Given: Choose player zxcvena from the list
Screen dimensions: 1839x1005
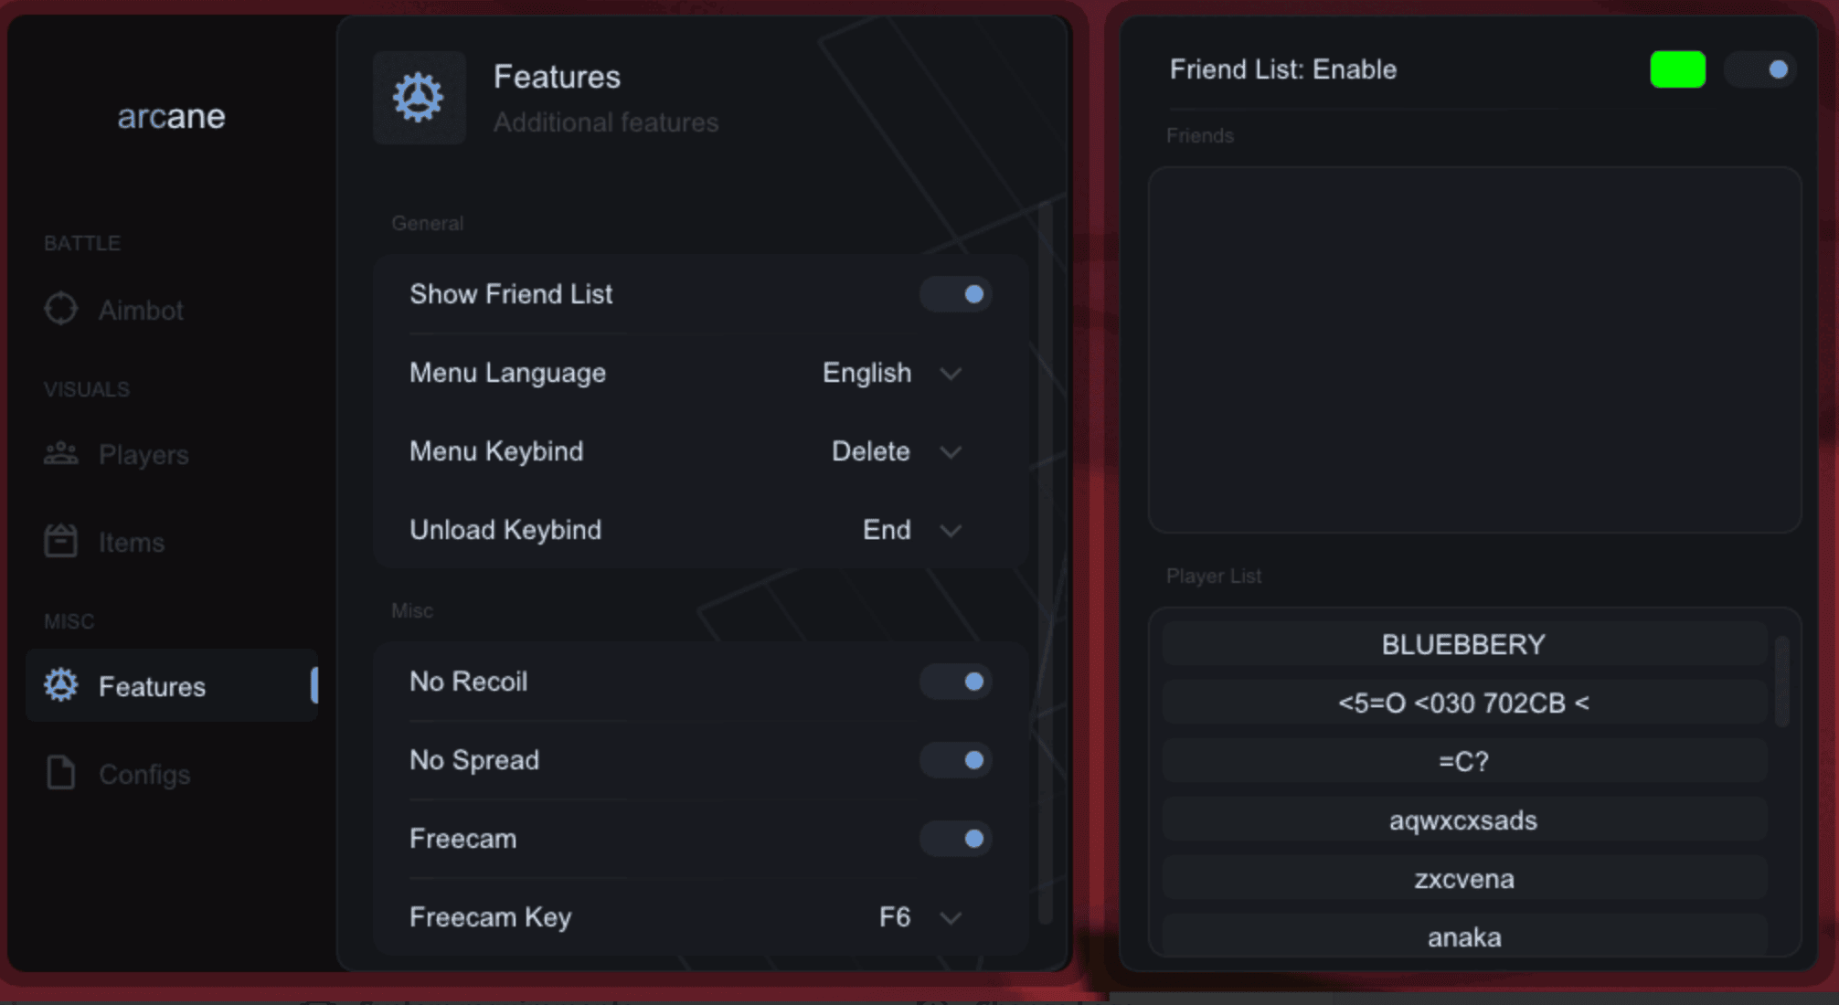Looking at the screenshot, I should click(1463, 879).
